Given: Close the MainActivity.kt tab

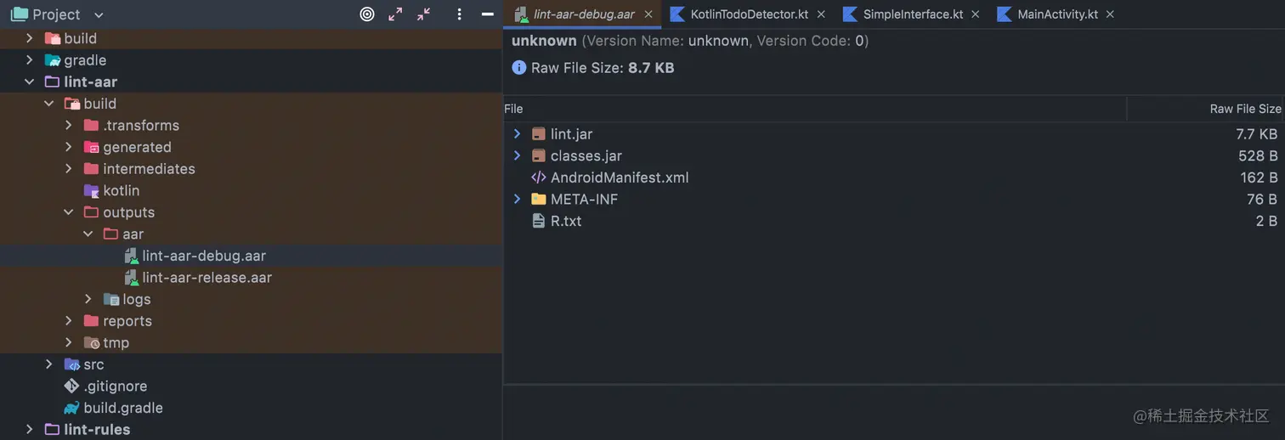Looking at the screenshot, I should [1110, 14].
